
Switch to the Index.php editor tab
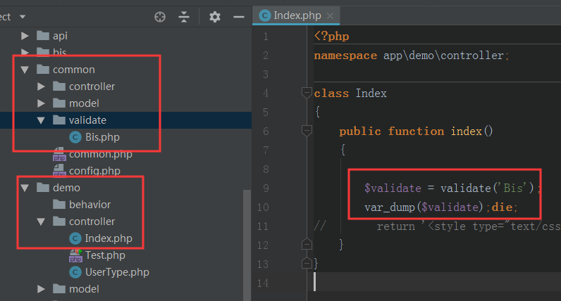pyautogui.click(x=295, y=15)
